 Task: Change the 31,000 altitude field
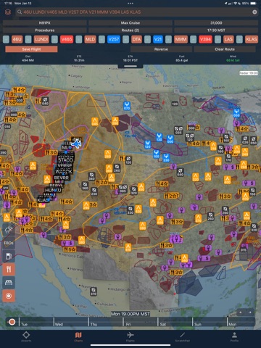(216, 23)
